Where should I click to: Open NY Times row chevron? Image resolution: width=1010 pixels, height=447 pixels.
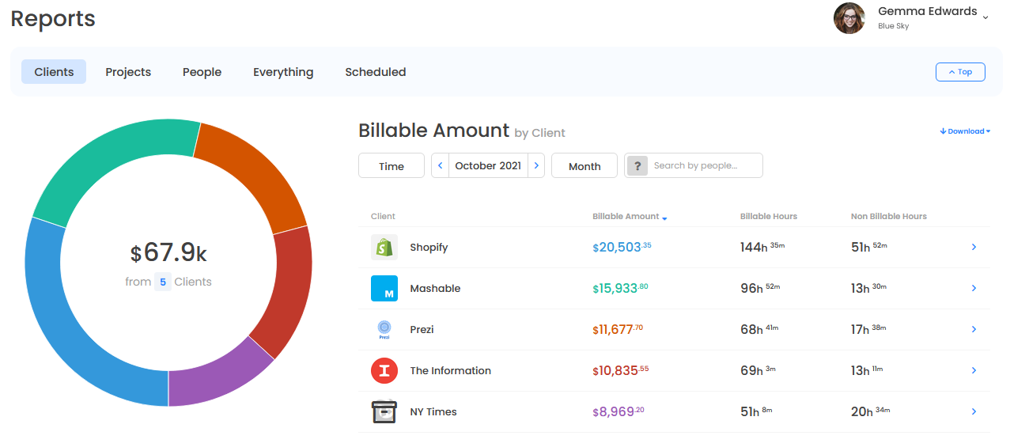[x=974, y=412]
